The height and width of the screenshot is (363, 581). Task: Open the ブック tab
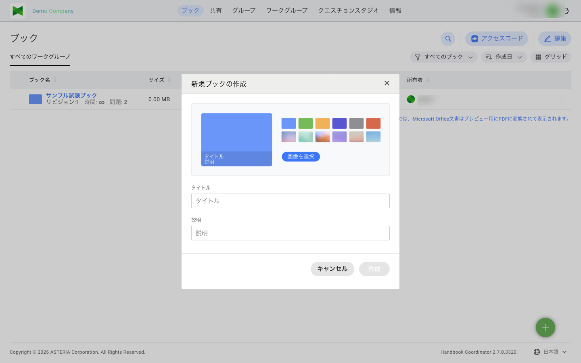[190, 11]
